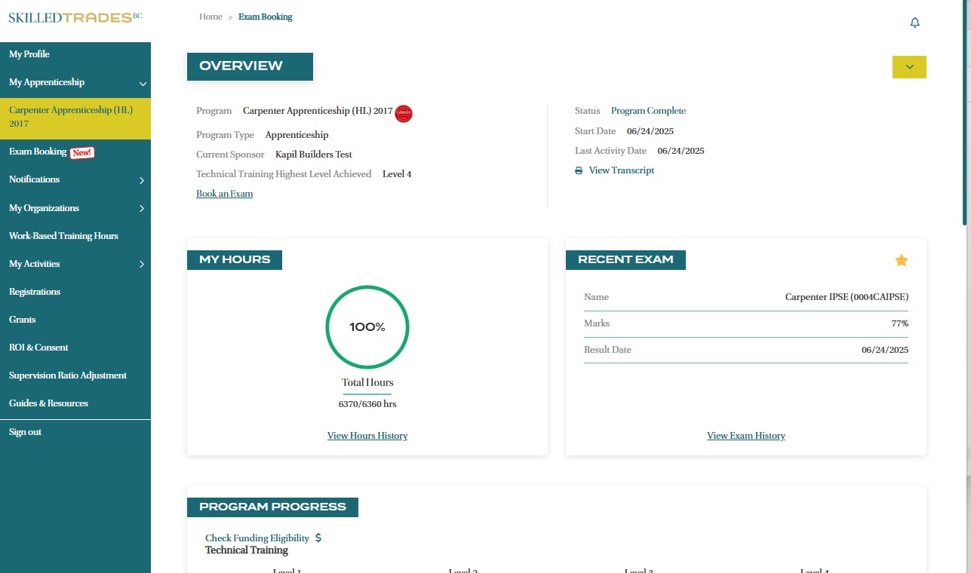Open the View Exam History link

coord(745,436)
